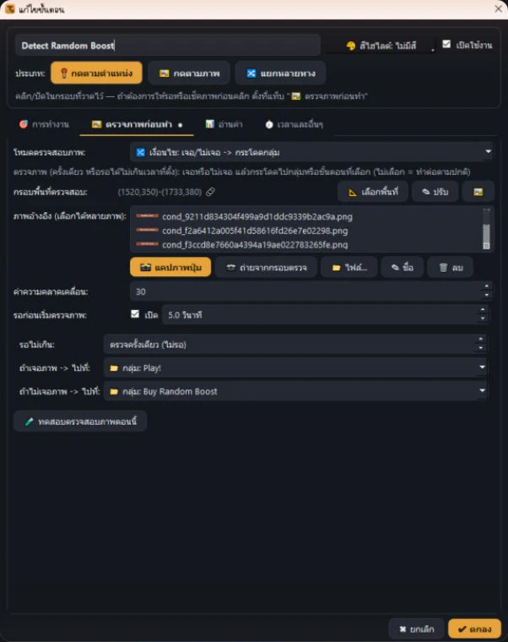Image resolution: width=508 pixels, height=642 pixels.
Task: Open the 'กลุ่ม: Buy Random Boost' dropdown
Action: coord(295,391)
